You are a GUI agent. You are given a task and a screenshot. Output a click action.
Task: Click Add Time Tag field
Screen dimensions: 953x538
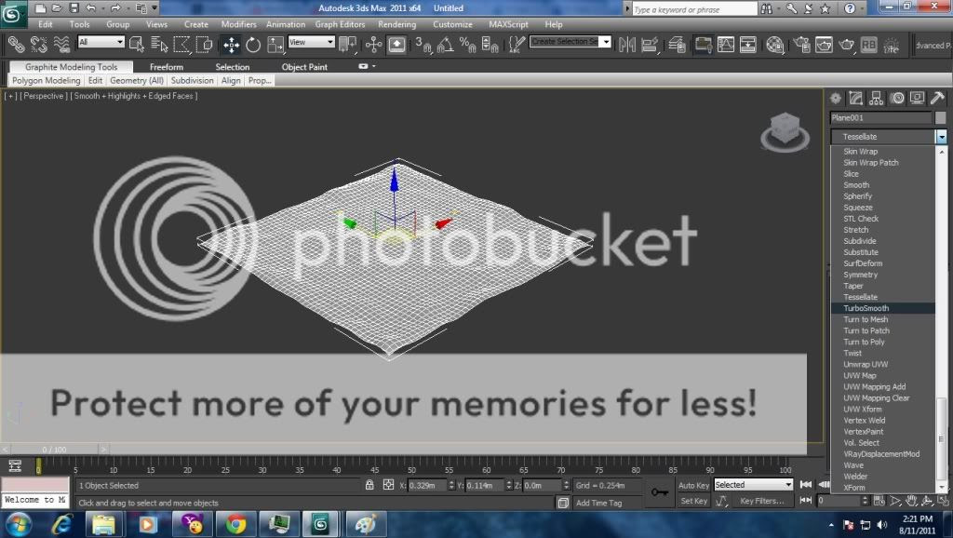click(598, 503)
